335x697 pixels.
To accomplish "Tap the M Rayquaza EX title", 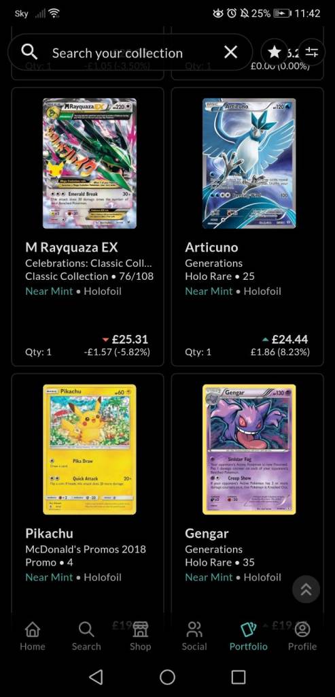I will (x=71, y=247).
